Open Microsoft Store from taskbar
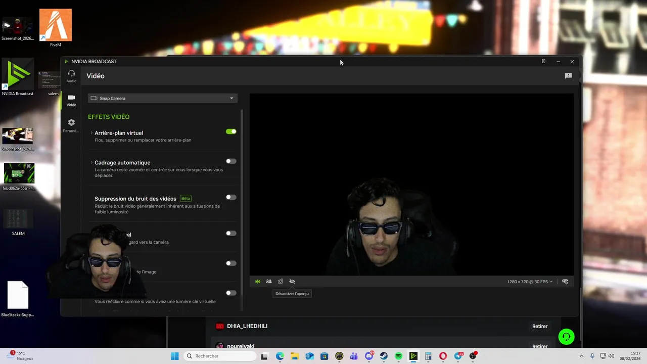Image resolution: width=647 pixels, height=364 pixels. (x=325, y=356)
